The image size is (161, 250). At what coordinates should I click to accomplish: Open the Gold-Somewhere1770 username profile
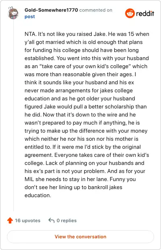pos(51,10)
